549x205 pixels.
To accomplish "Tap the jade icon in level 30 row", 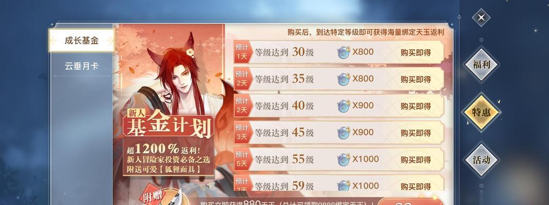I will pyautogui.click(x=344, y=52).
